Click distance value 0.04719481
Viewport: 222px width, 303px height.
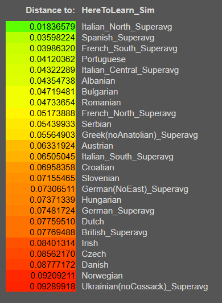point(52,92)
